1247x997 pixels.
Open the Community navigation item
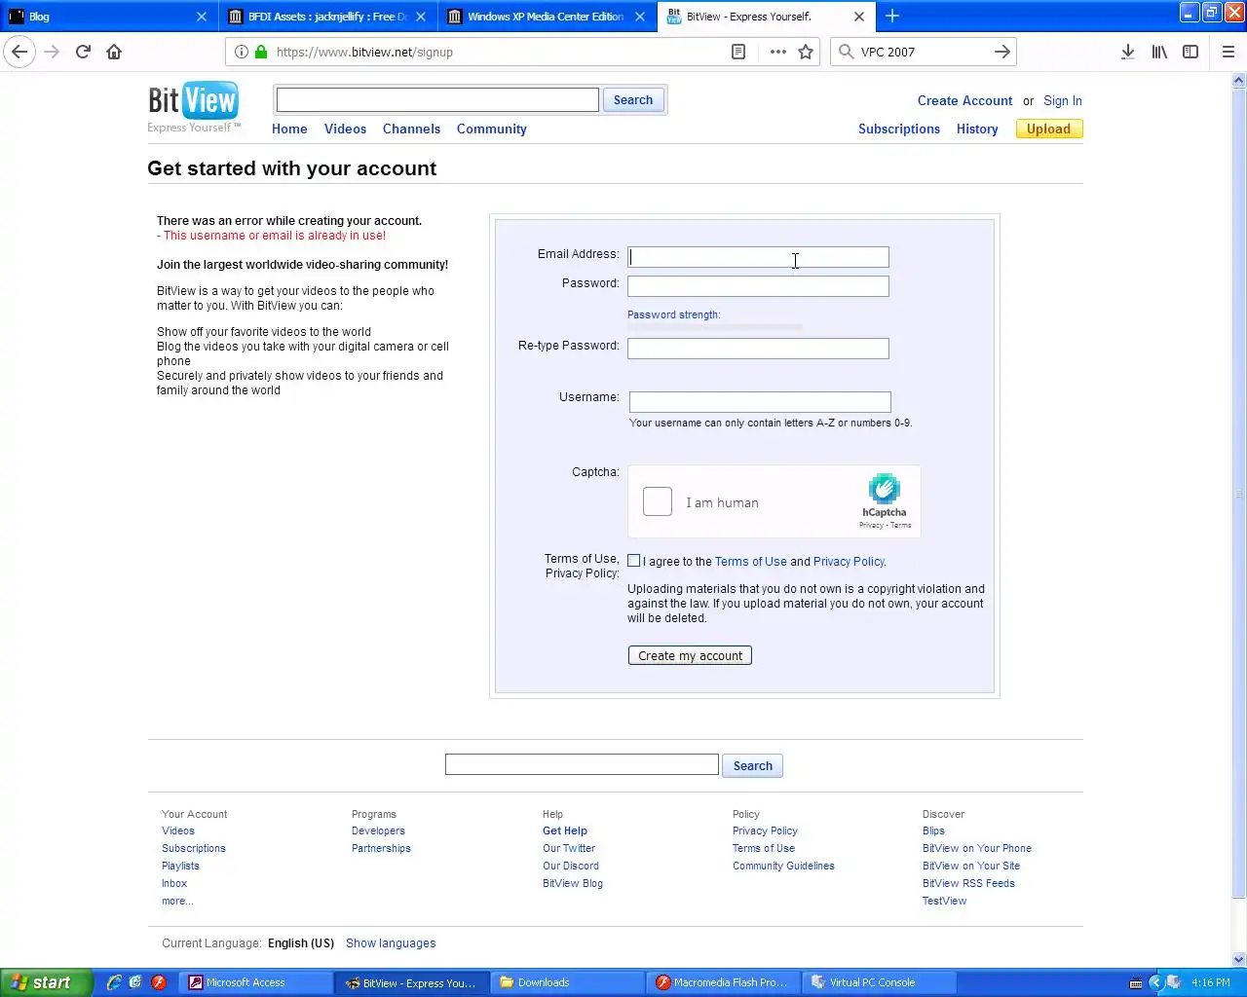(491, 129)
